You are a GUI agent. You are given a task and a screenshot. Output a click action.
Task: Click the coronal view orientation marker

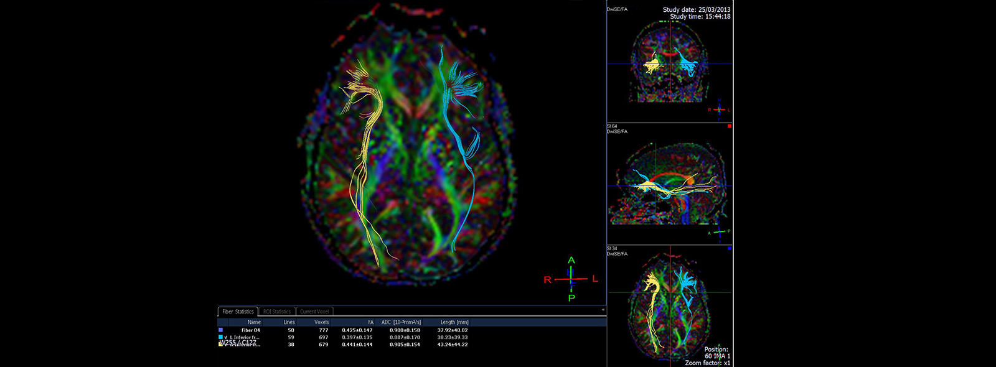click(x=719, y=109)
